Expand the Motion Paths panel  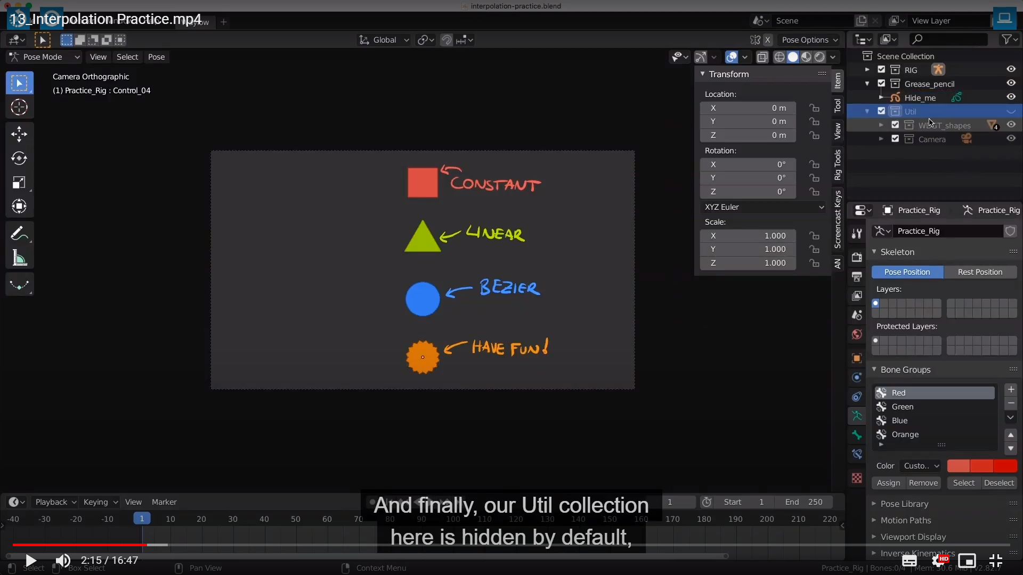905,520
